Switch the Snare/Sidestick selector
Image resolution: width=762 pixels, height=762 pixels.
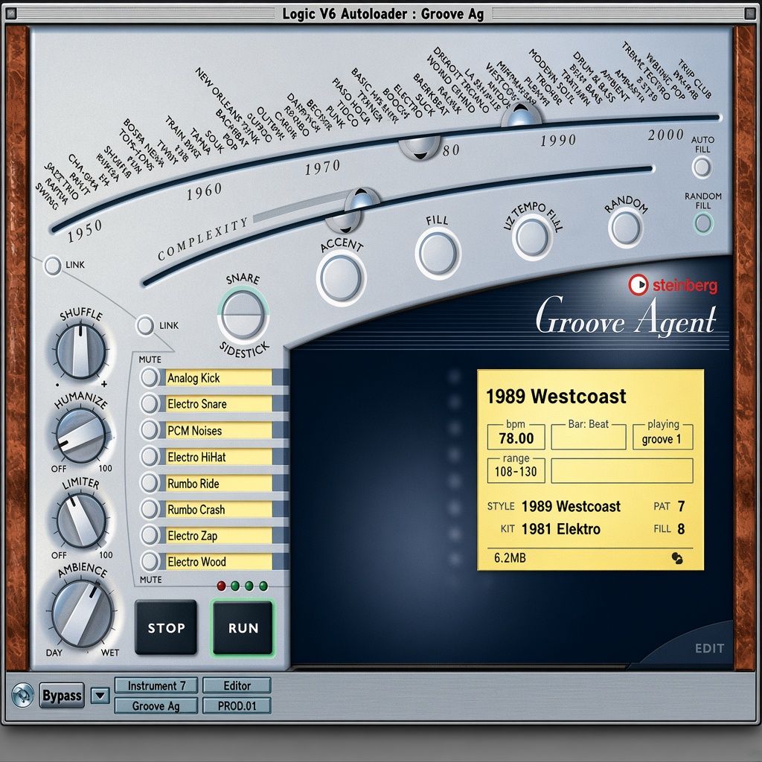point(243,313)
